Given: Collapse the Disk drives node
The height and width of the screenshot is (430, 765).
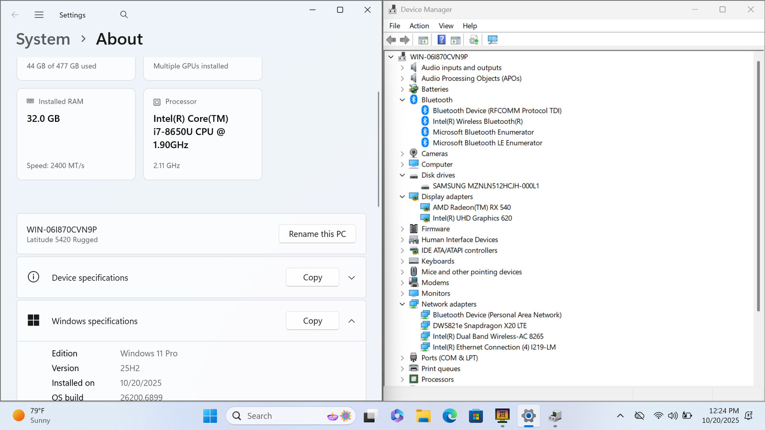Looking at the screenshot, I should coord(402,175).
